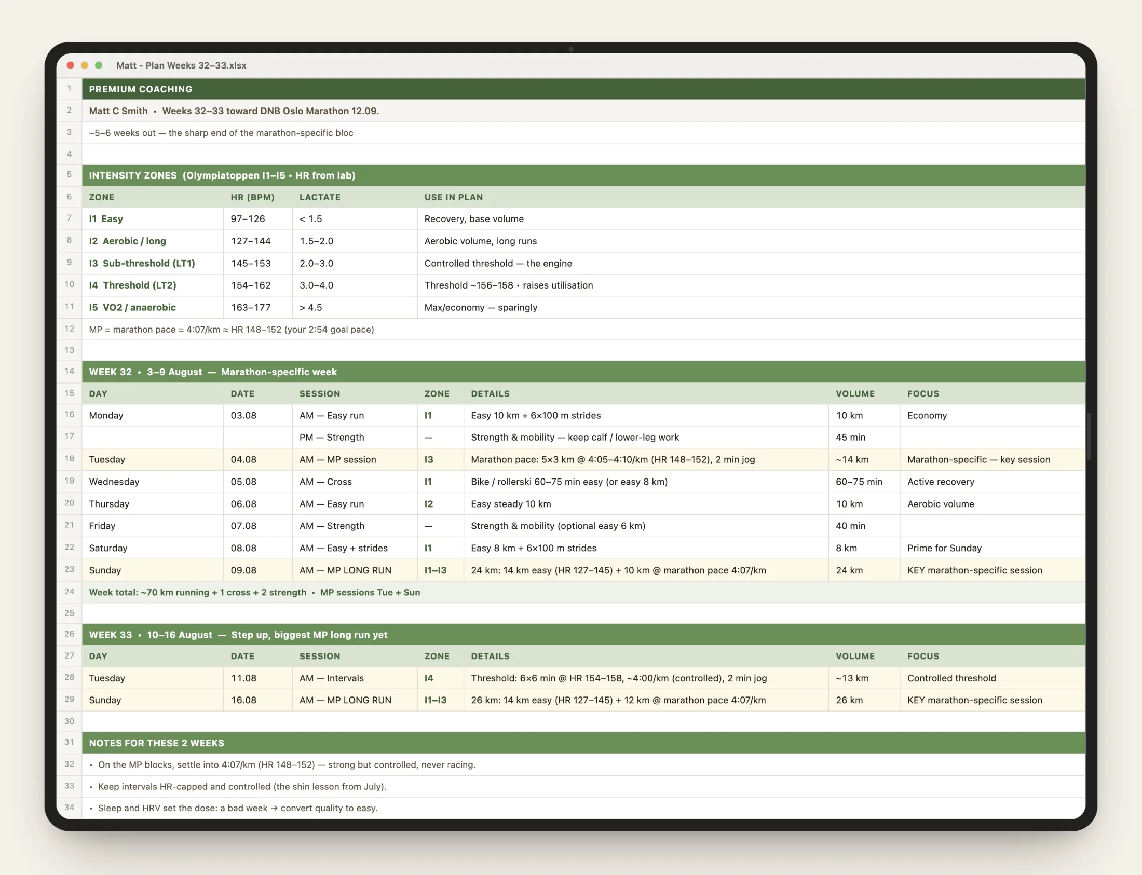Viewport: 1142px width, 875px height.
Task: Select the 'Week total: ~70 km running' summary row
Action: coord(583,593)
